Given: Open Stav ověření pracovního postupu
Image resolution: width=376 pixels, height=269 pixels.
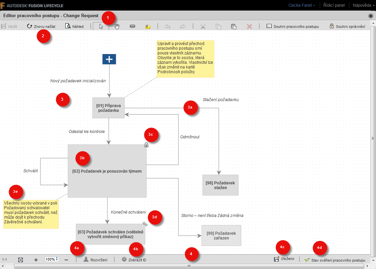Looking at the screenshot, I should 335,260.
